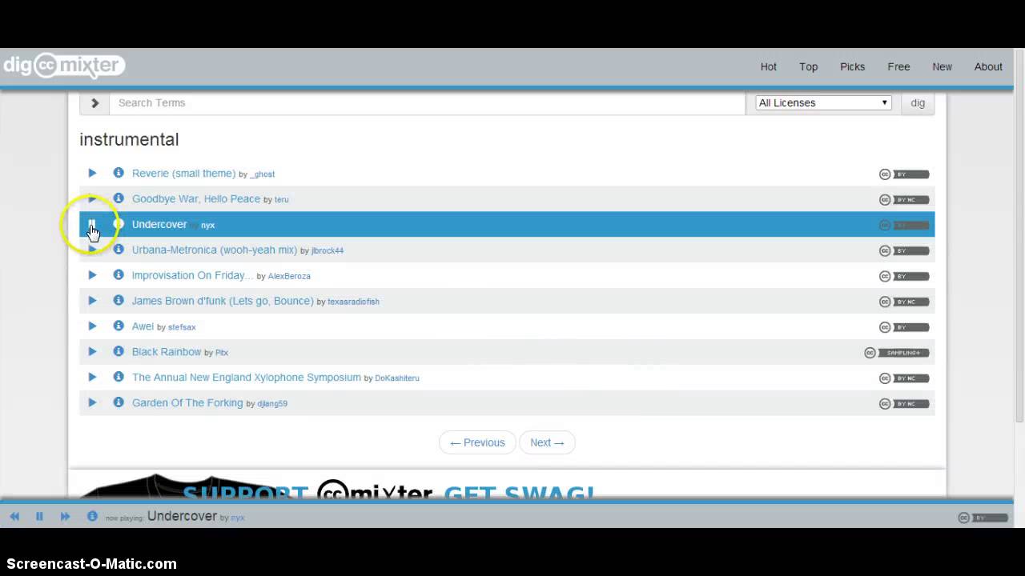Play the track Reverie (small theme)
Image resolution: width=1025 pixels, height=576 pixels.
(x=92, y=173)
